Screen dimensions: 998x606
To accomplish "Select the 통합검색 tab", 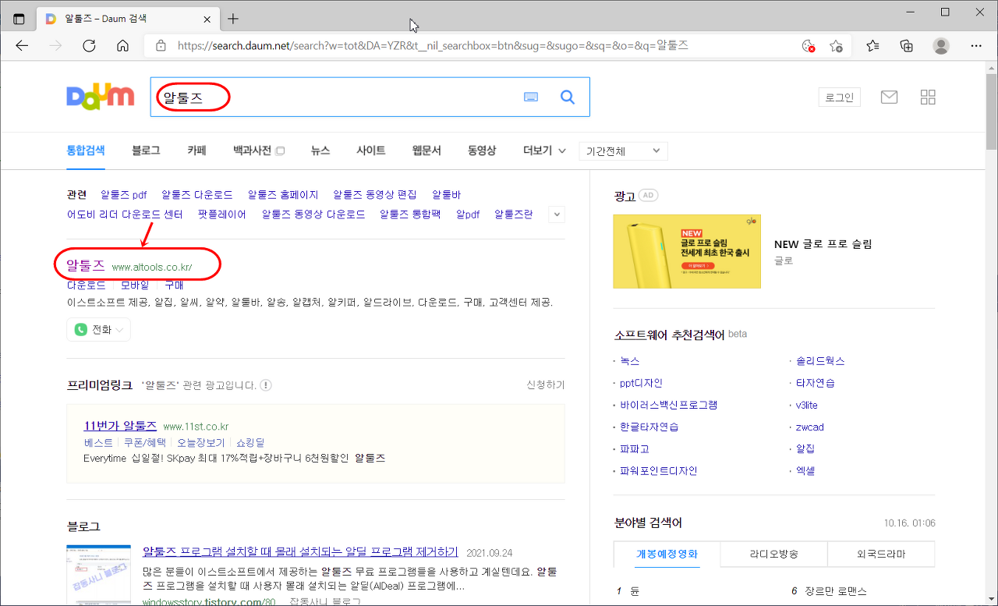I will click(86, 151).
